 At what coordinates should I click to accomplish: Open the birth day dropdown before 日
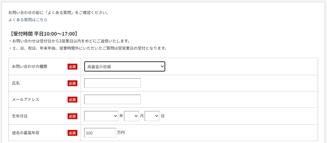pyautogui.click(x=152, y=116)
